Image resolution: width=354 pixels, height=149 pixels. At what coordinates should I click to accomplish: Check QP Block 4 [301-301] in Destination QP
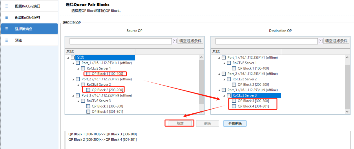coord(234,106)
